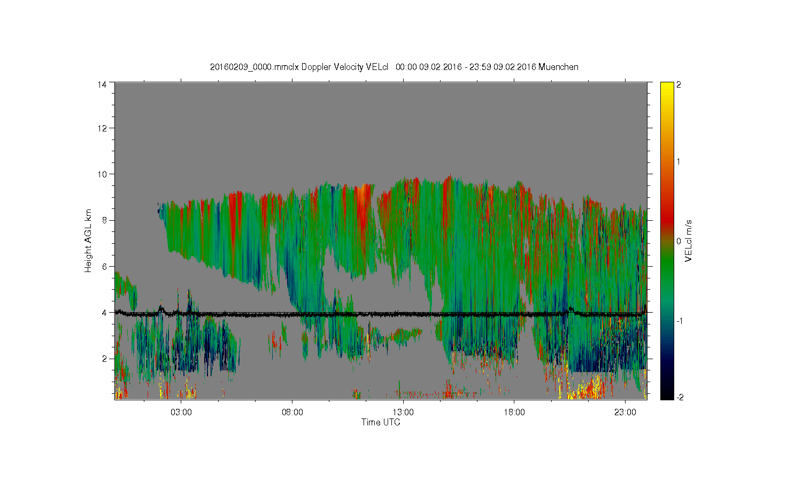
Task: Click the 'Height AGL km' y-axis label
Action: (x=88, y=241)
